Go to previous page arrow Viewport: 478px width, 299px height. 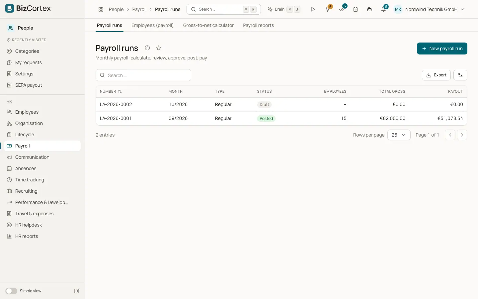click(x=450, y=135)
